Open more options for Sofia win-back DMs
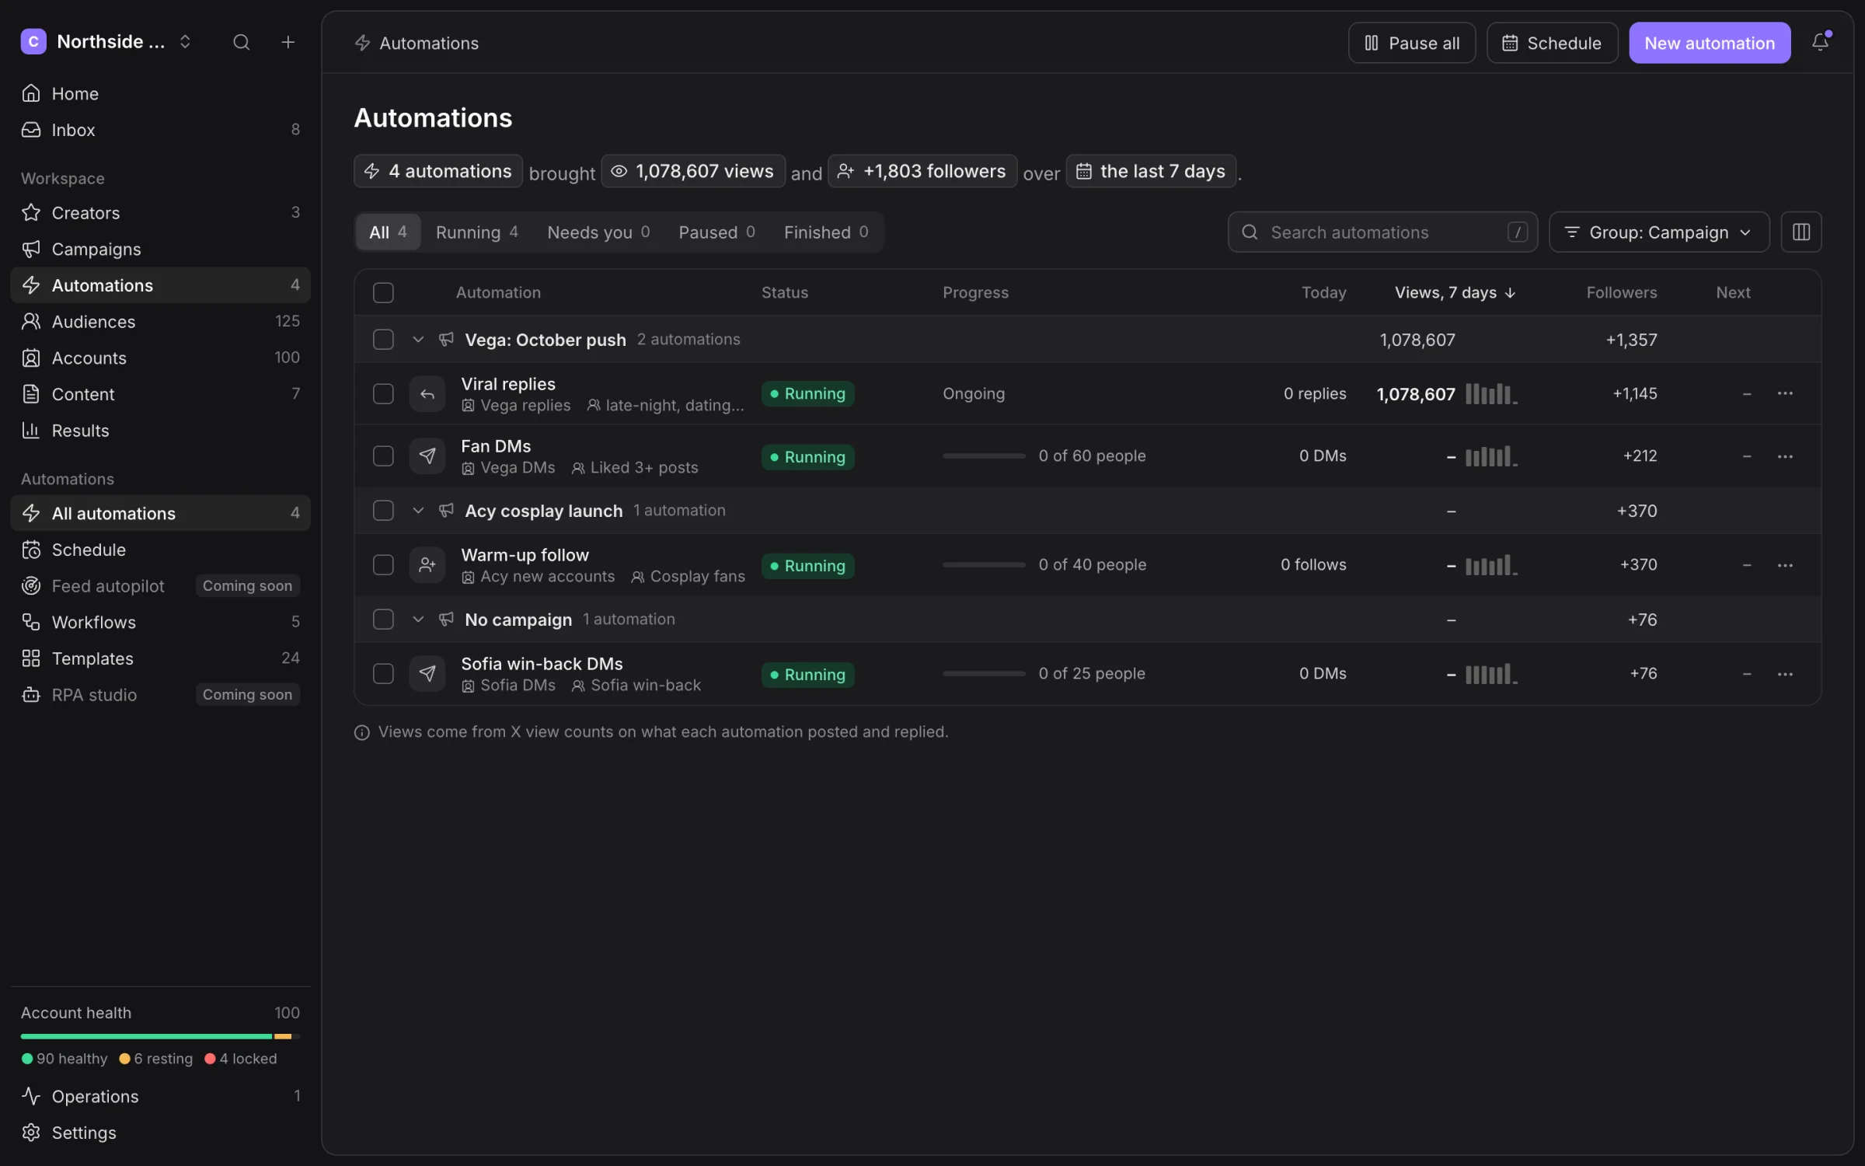The image size is (1865, 1166). click(x=1785, y=674)
